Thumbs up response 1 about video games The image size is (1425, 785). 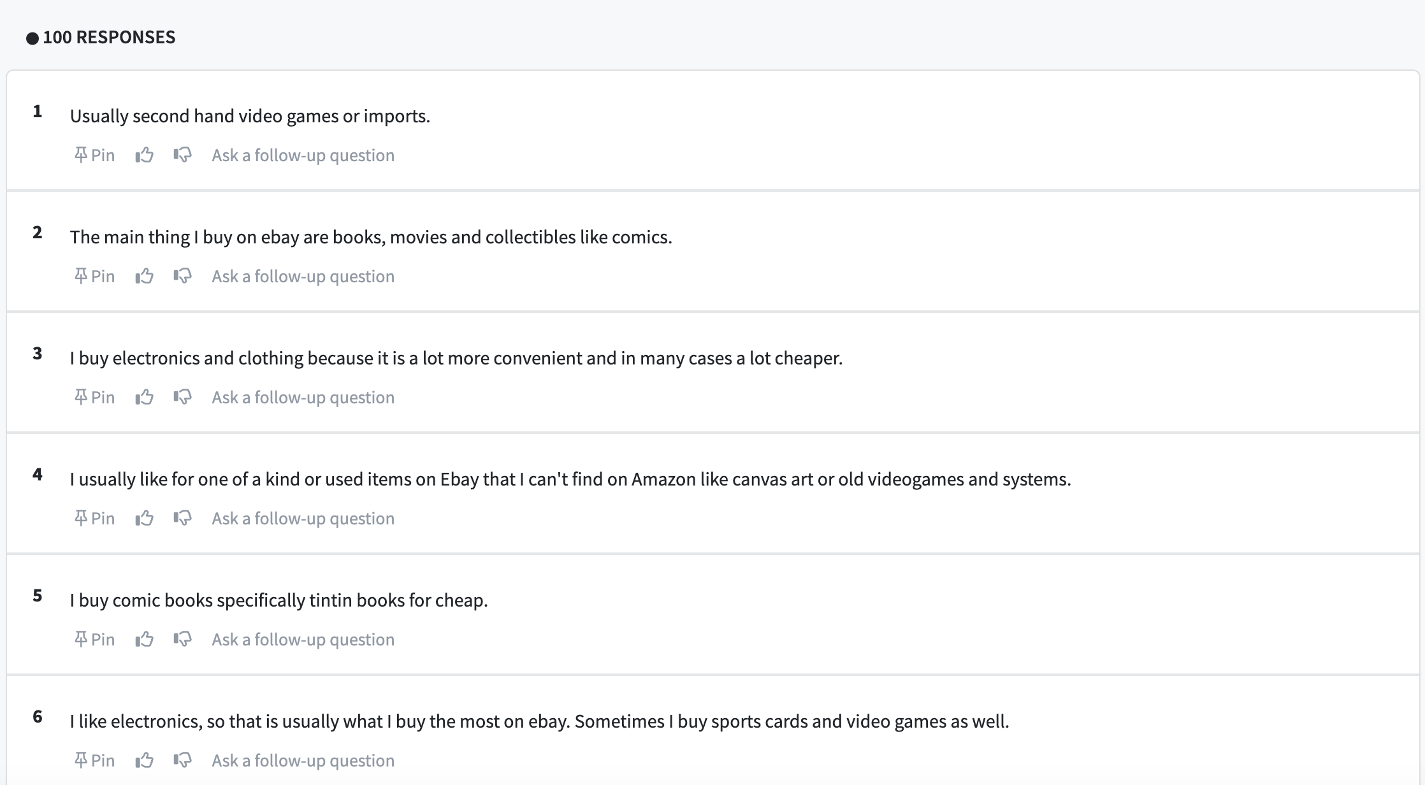pos(145,155)
